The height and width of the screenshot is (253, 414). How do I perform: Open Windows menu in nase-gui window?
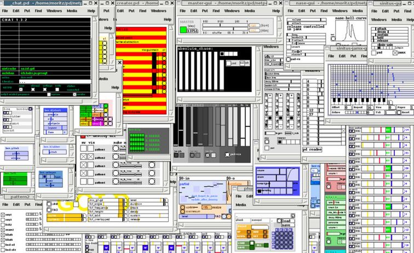(x=340, y=11)
